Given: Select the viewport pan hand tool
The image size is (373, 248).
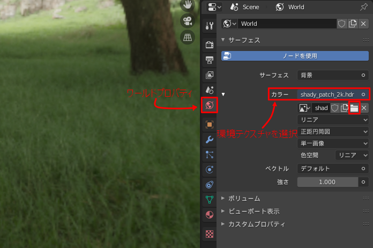Looking at the screenshot, I should click(x=188, y=5).
